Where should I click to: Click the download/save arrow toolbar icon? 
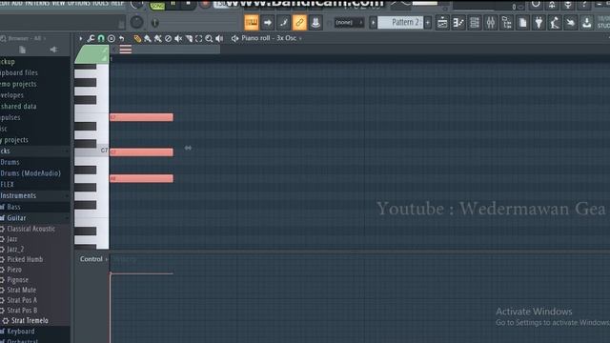(587, 23)
